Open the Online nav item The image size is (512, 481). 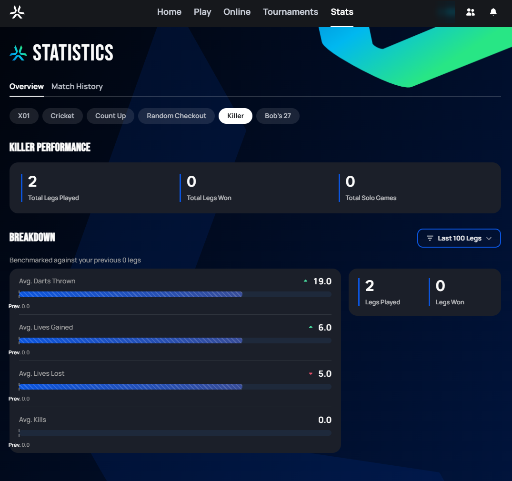[237, 12]
